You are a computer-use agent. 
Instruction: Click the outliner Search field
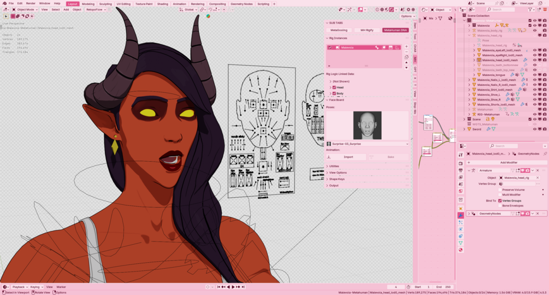501,9
